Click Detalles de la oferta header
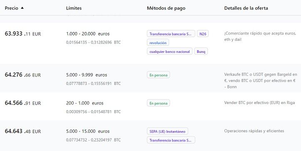This screenshot has width=301, height=151. tap(246, 8)
